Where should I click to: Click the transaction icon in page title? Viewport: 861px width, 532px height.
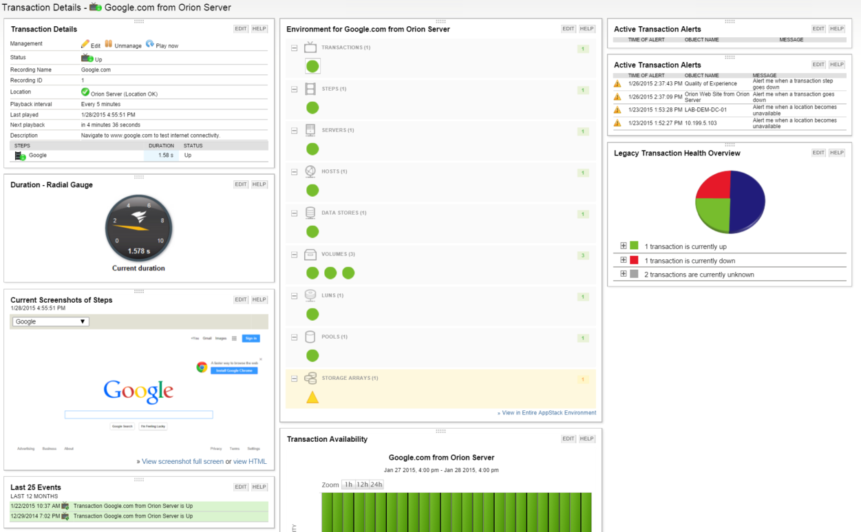coord(96,8)
